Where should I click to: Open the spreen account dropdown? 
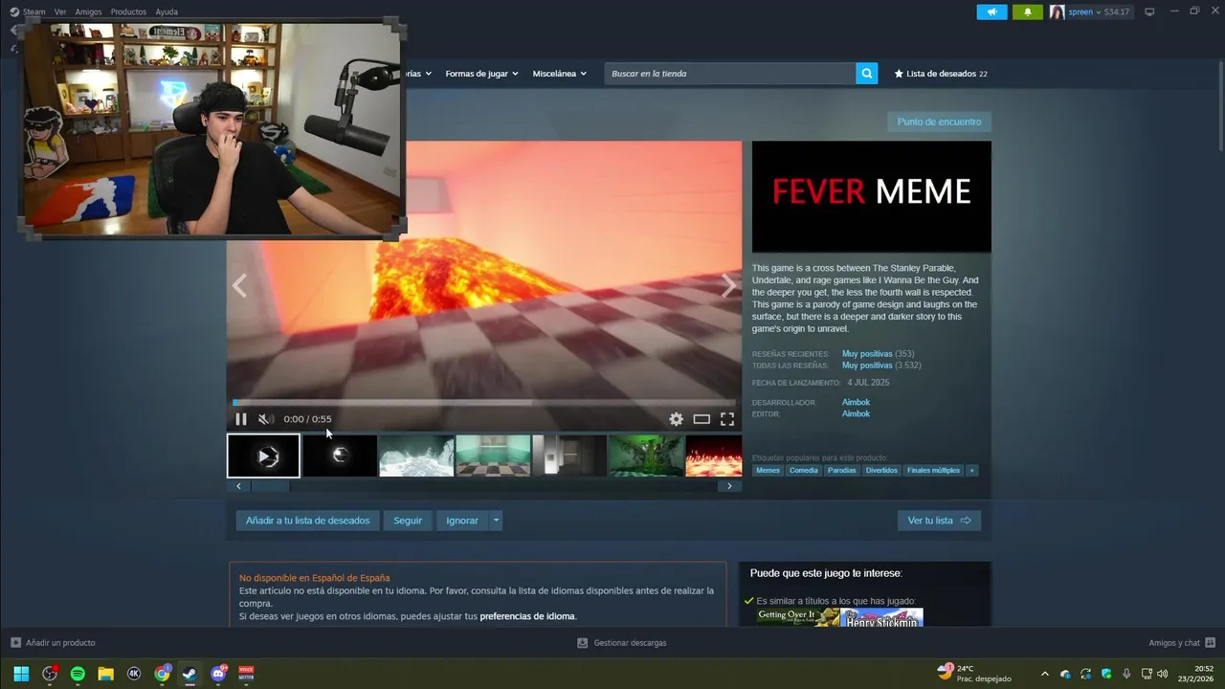1089,11
